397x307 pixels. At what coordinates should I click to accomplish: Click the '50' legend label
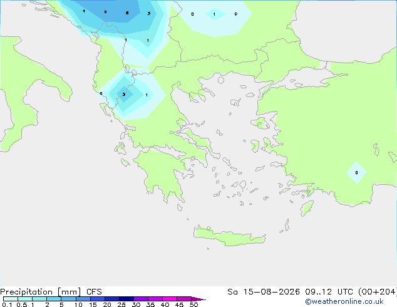tap(193, 304)
